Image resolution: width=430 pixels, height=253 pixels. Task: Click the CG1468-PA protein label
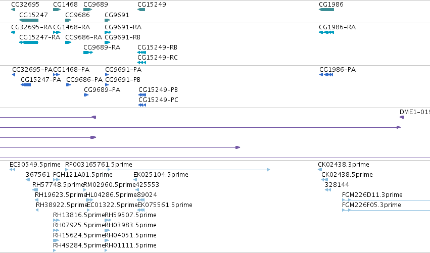tap(71, 70)
